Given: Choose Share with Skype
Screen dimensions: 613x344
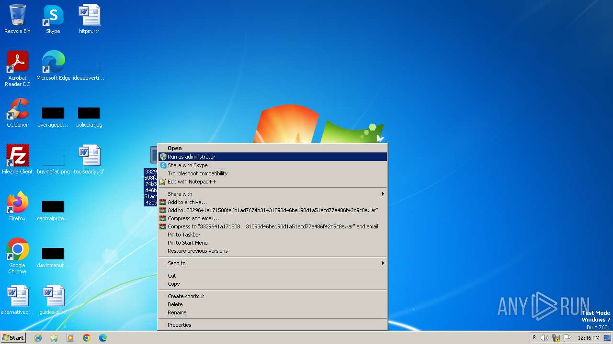Looking at the screenshot, I should tap(272, 165).
